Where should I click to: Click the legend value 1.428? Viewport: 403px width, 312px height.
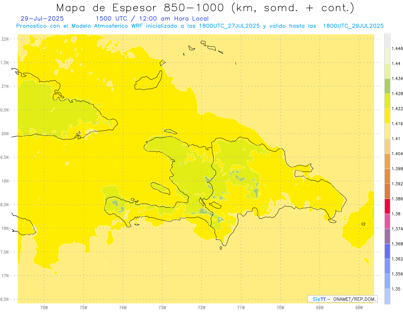click(x=398, y=94)
